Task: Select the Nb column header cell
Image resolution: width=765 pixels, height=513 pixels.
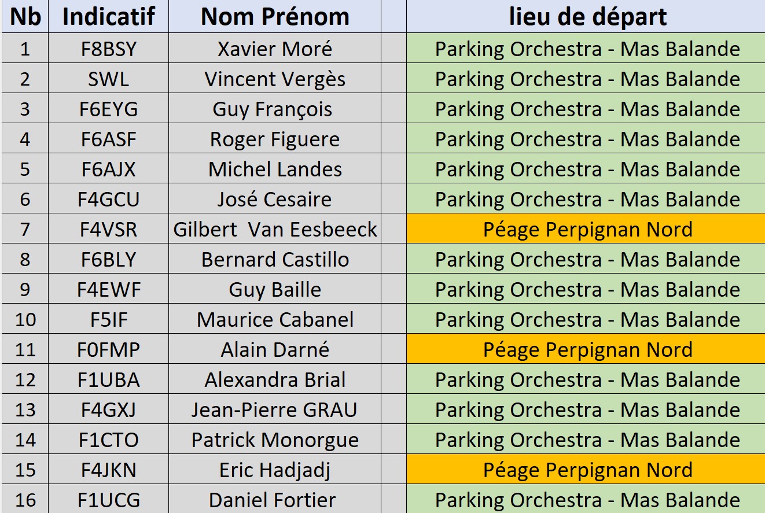Action: click(25, 17)
